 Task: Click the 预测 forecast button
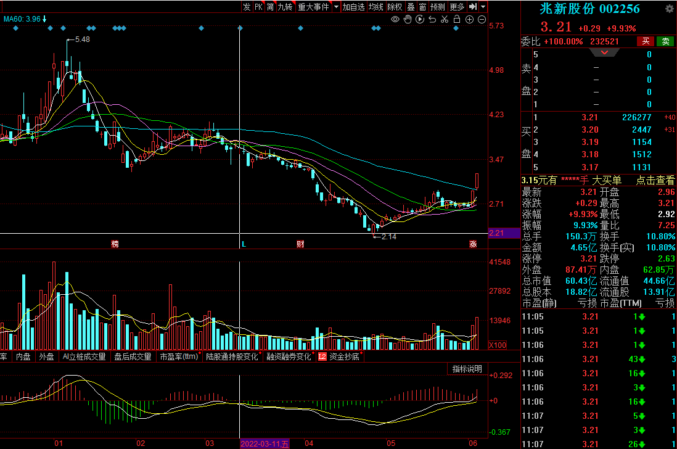click(x=437, y=6)
